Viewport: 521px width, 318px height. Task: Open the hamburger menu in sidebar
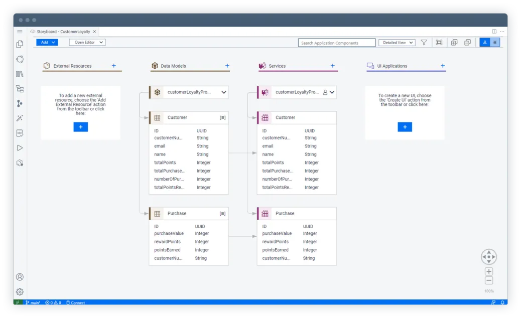point(20,32)
